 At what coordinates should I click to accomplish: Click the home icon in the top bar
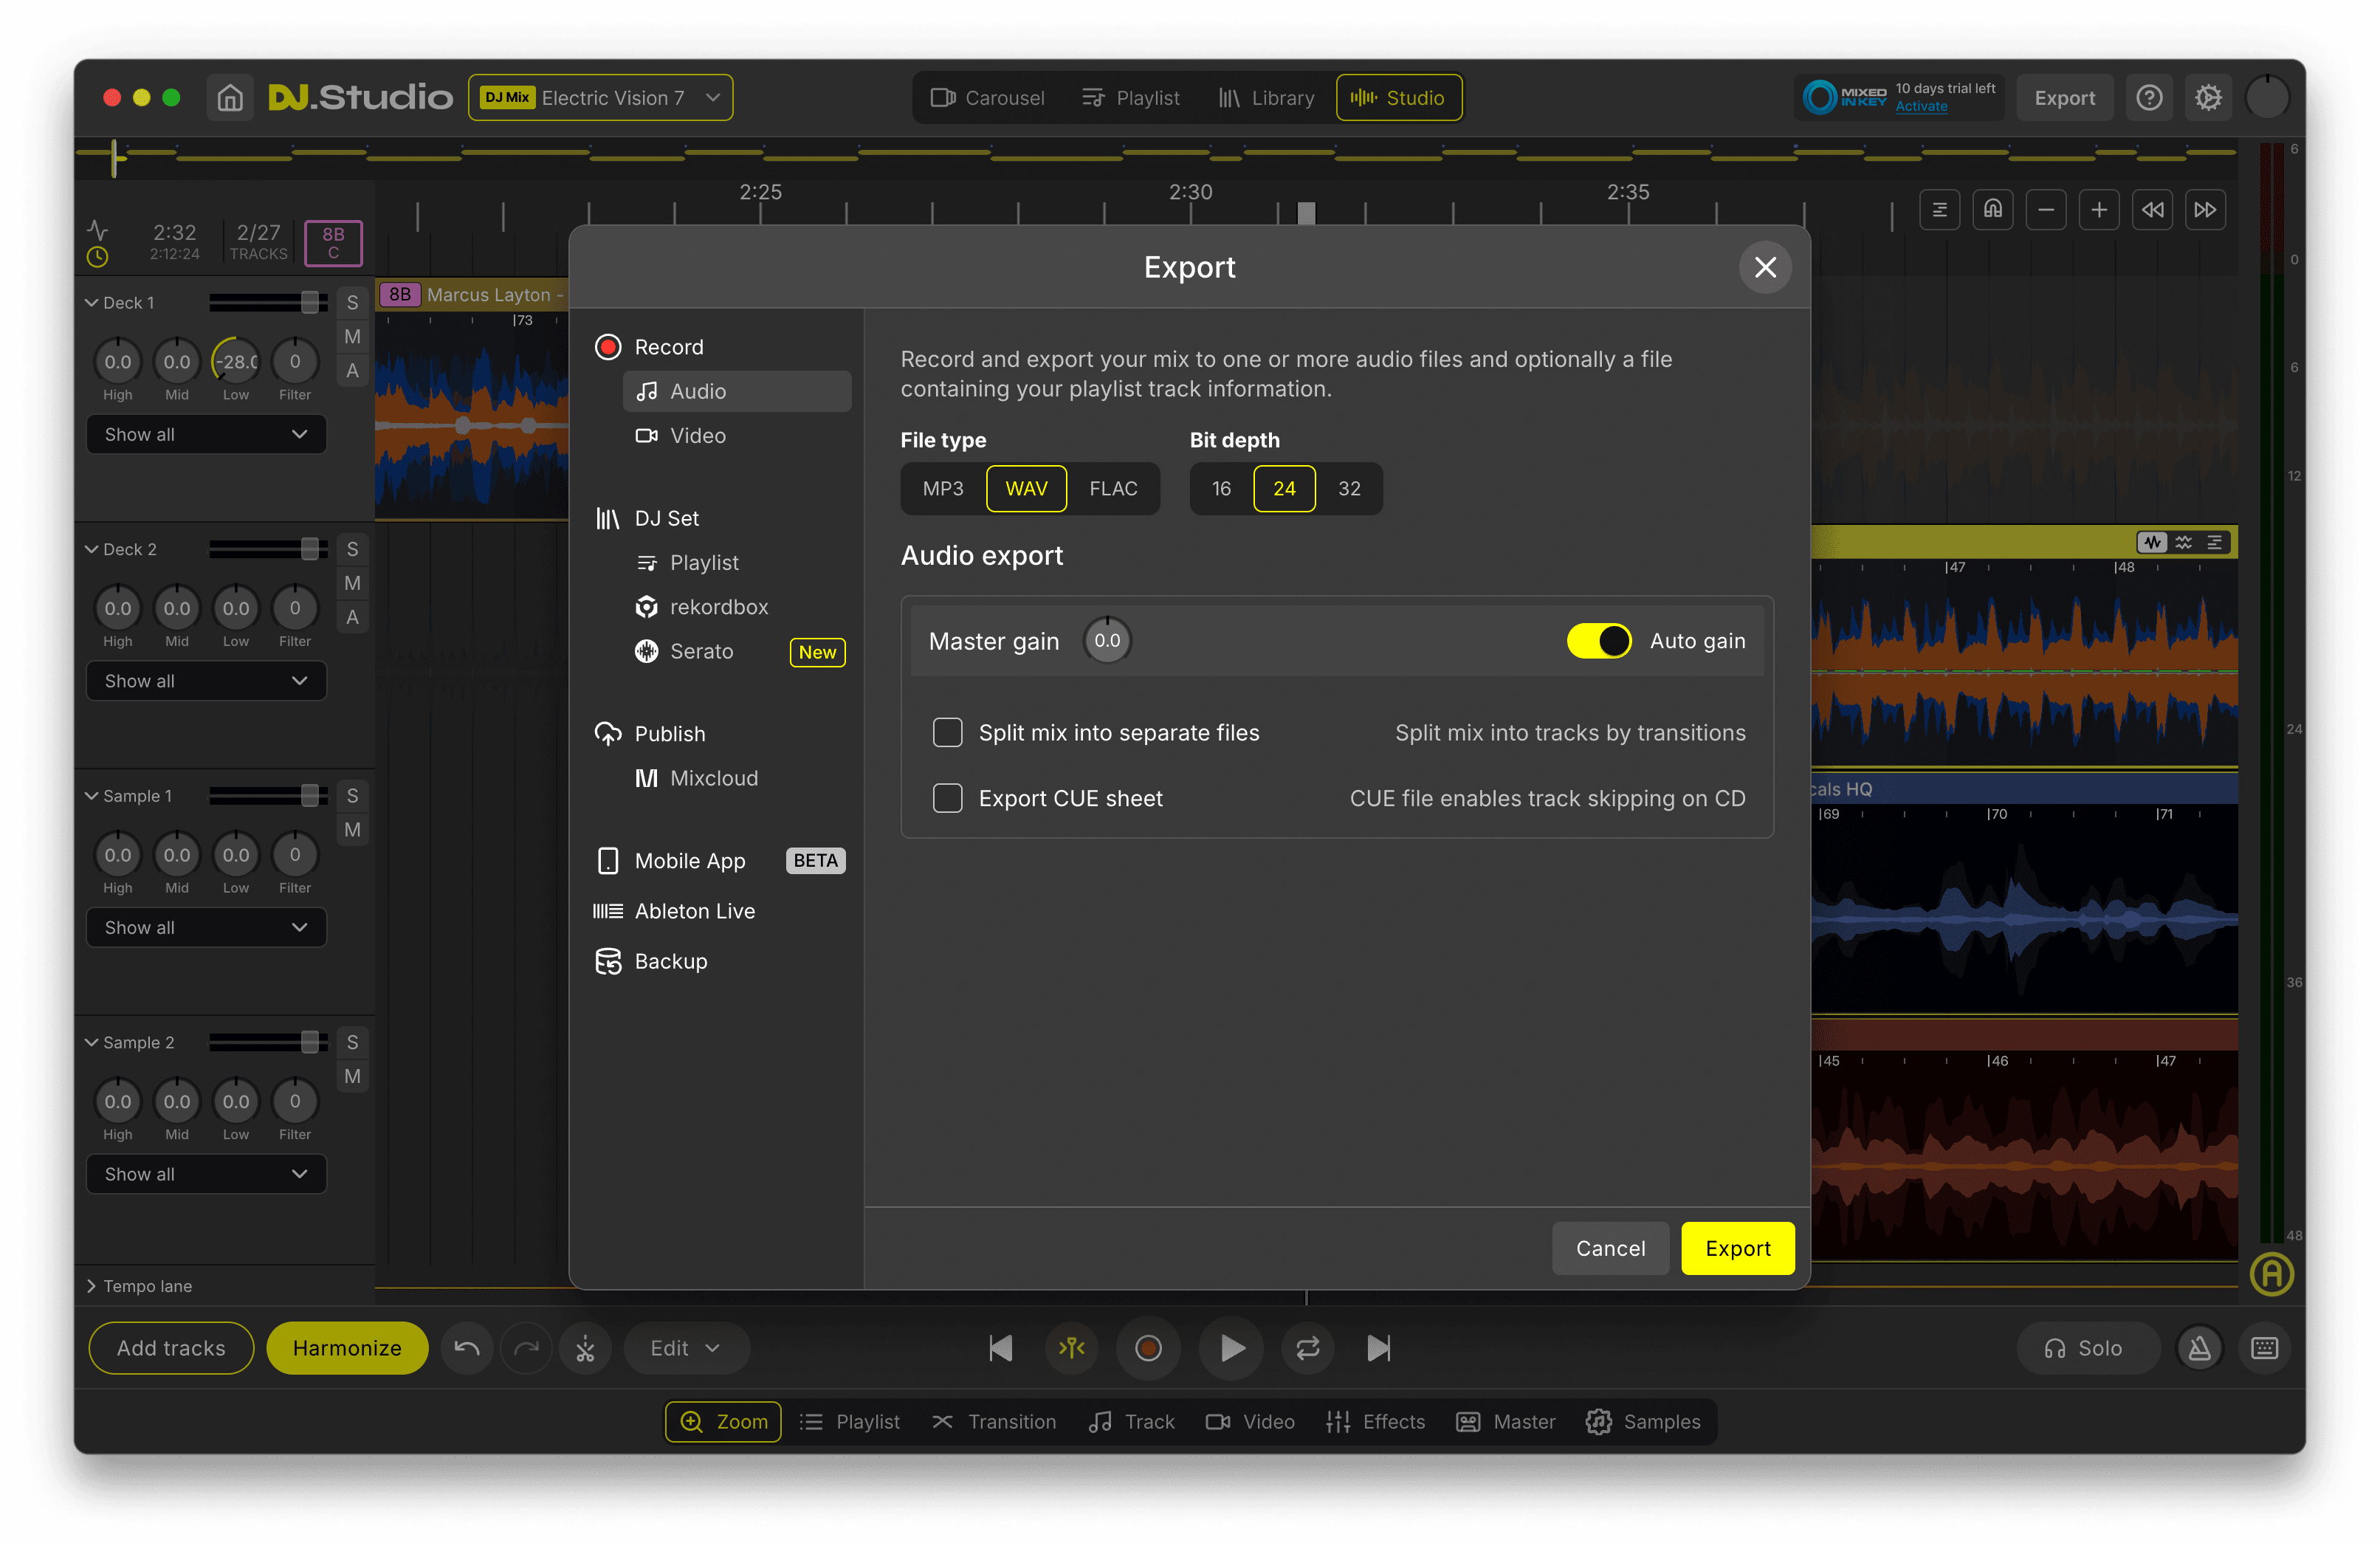pos(230,98)
